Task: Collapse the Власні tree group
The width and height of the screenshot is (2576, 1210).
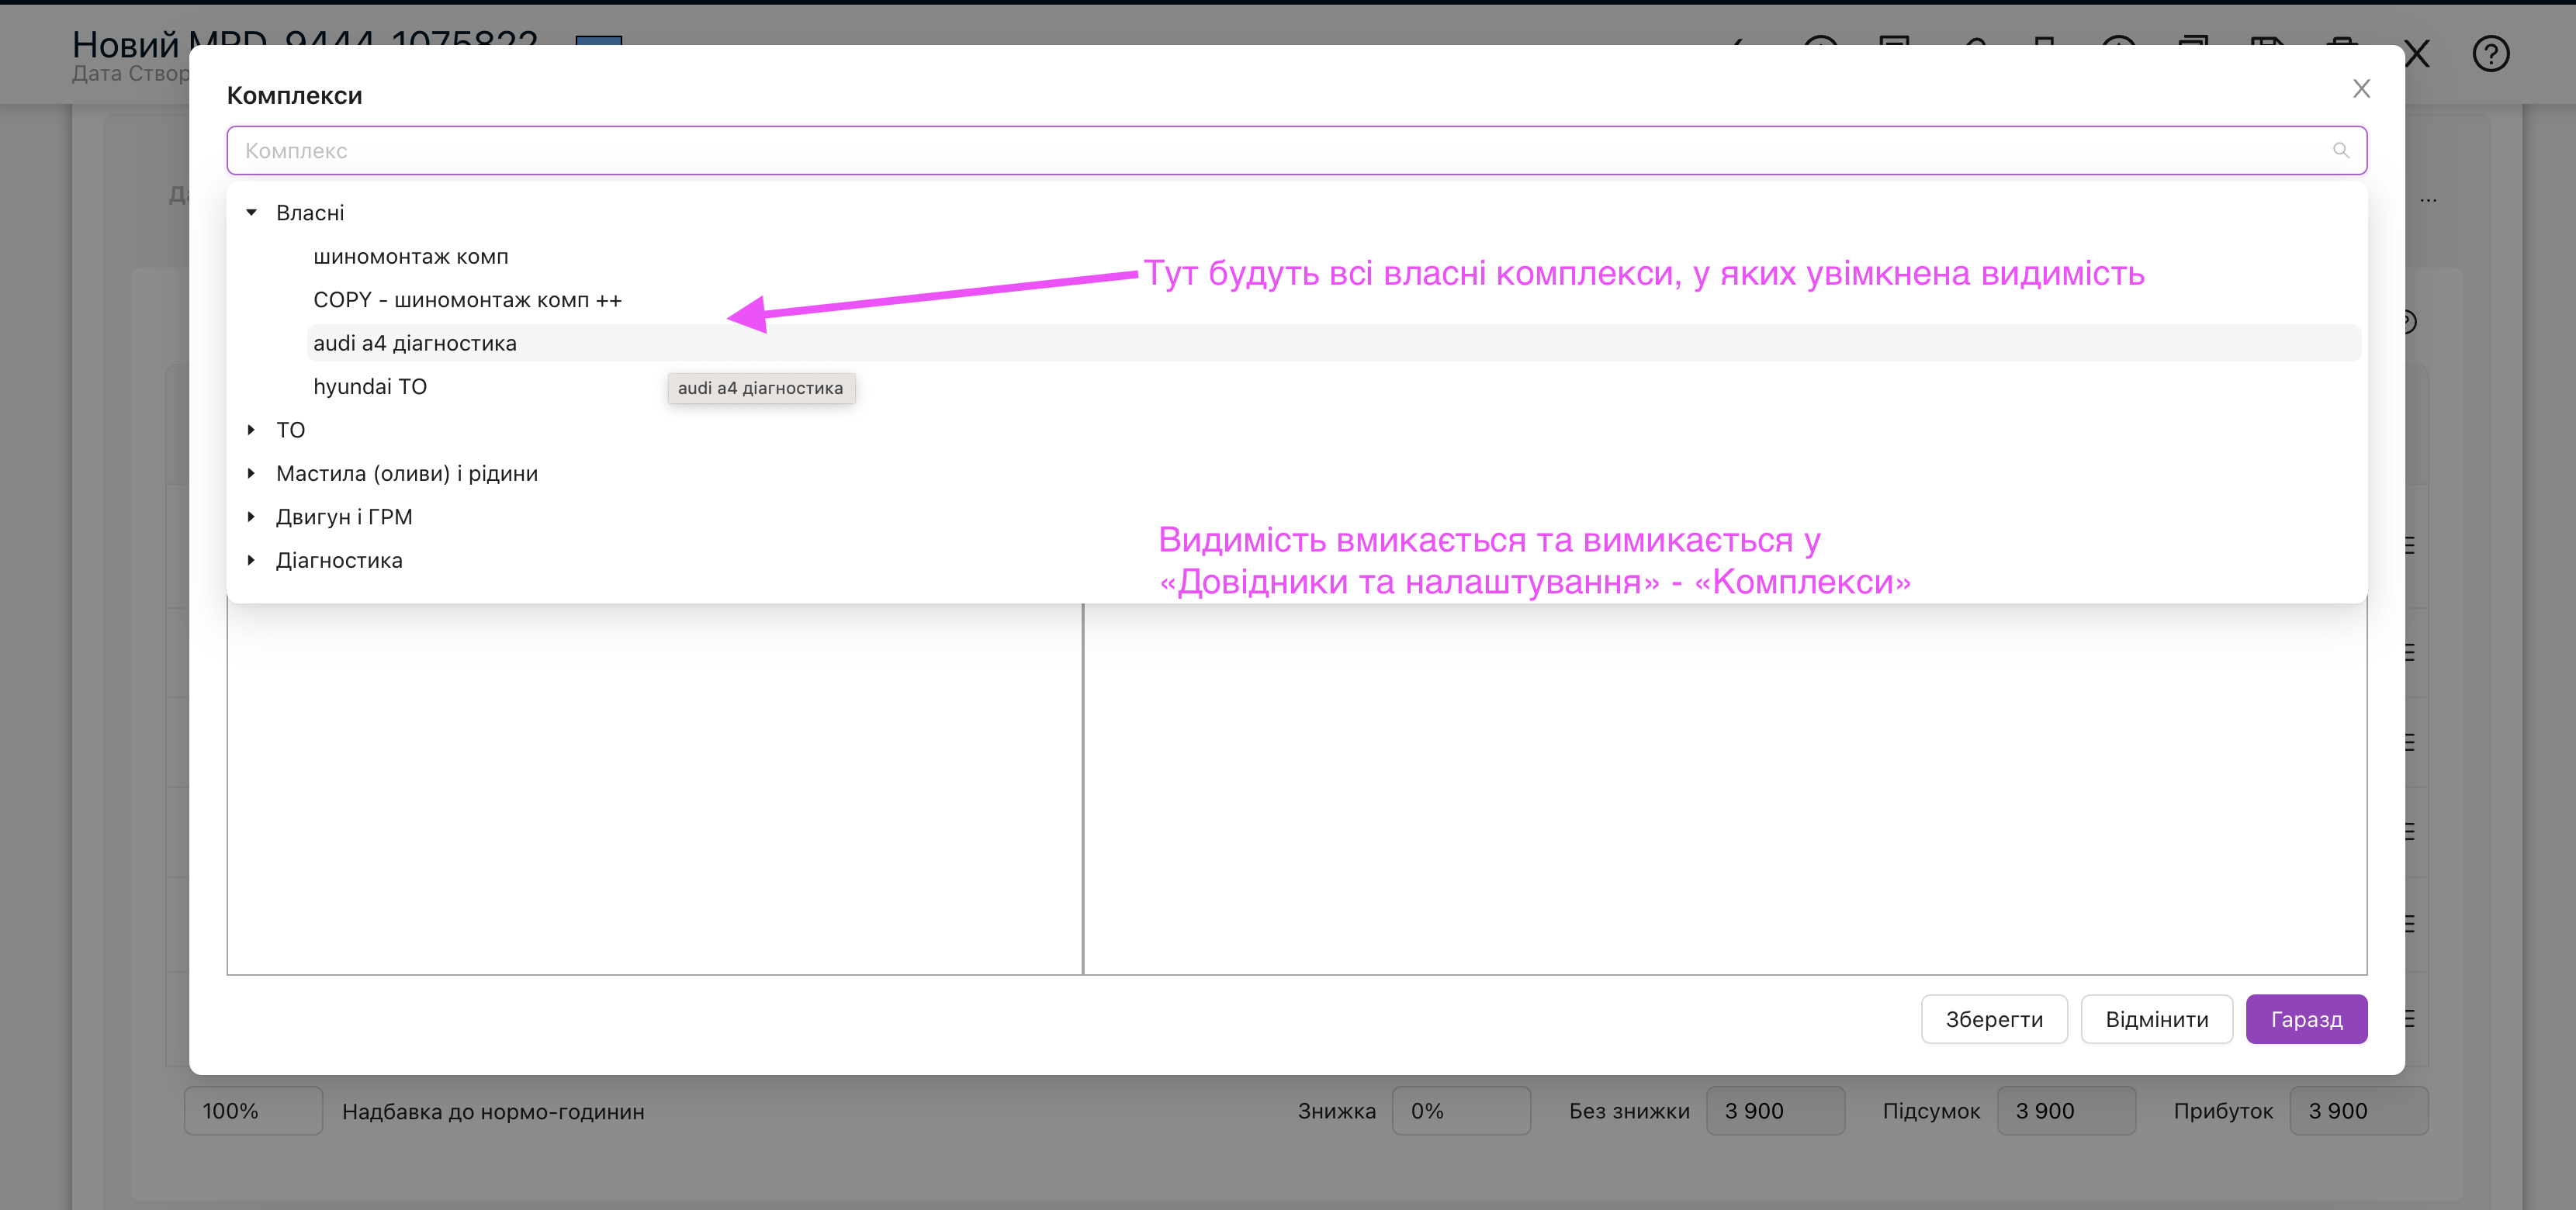Action: click(252, 212)
